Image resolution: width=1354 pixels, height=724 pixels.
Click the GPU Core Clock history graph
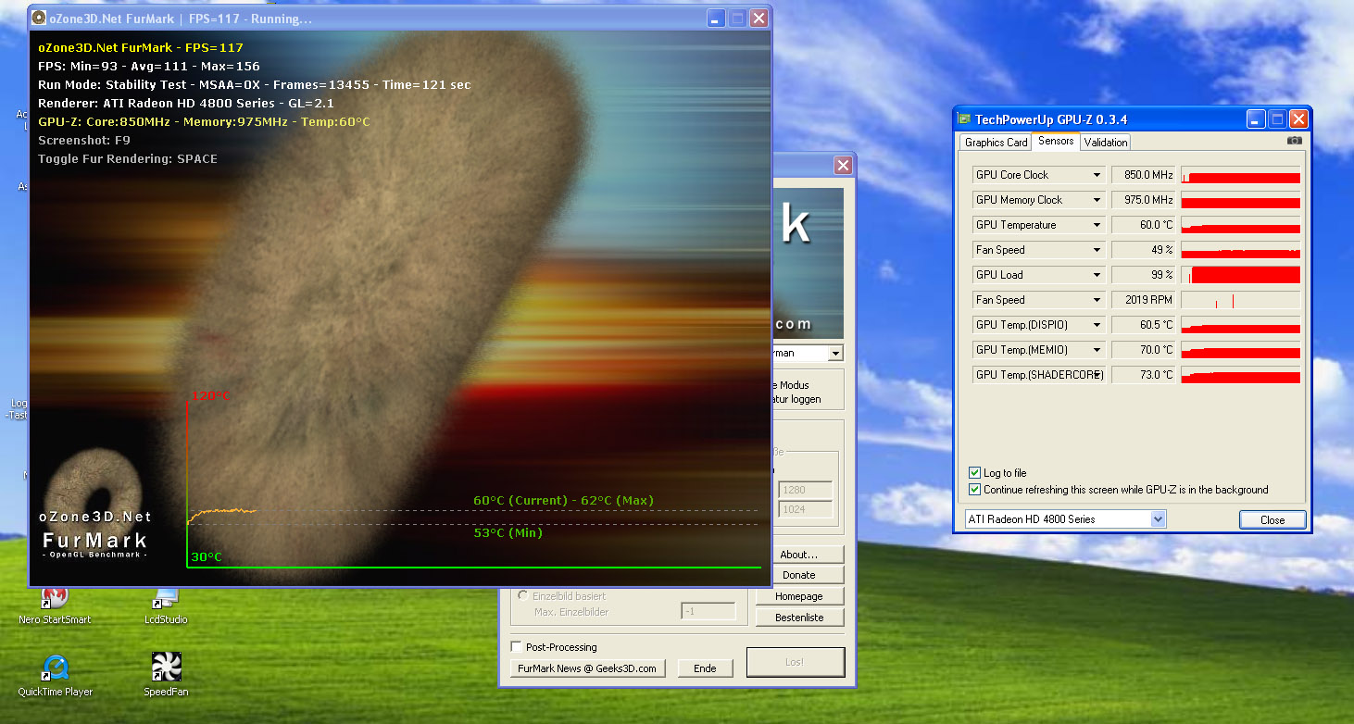1240,175
